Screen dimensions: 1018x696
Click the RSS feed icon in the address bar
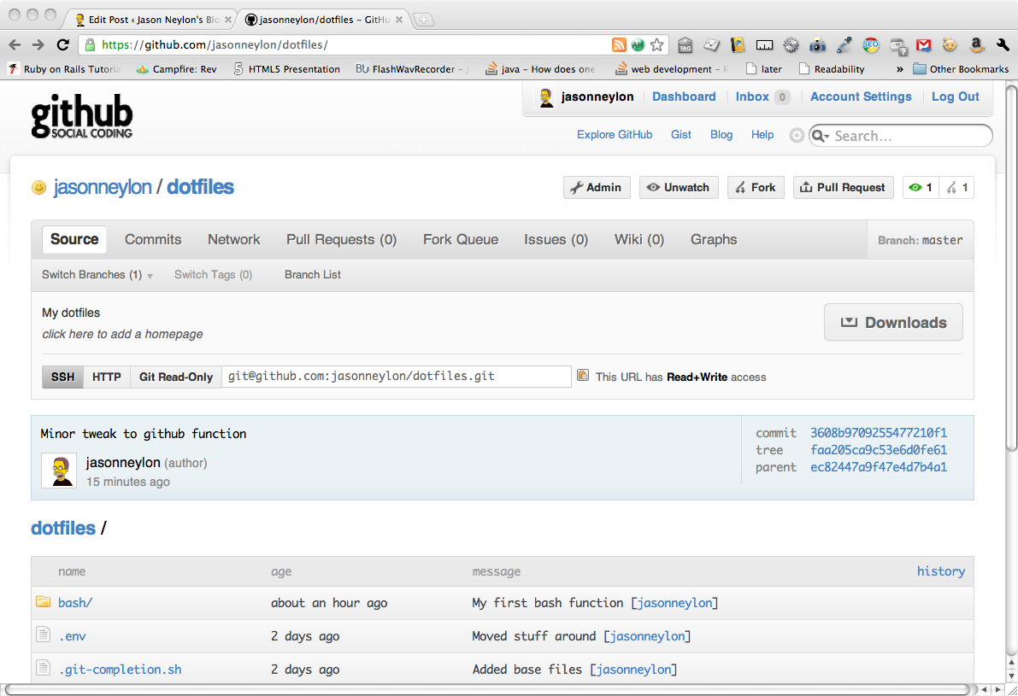tap(619, 44)
